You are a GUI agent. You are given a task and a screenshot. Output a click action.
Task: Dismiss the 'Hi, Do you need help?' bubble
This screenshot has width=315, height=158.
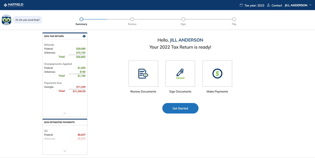tap(27, 20)
